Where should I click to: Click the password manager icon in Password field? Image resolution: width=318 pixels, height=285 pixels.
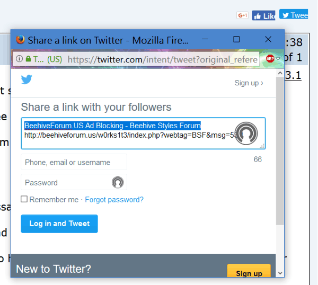[118, 182]
